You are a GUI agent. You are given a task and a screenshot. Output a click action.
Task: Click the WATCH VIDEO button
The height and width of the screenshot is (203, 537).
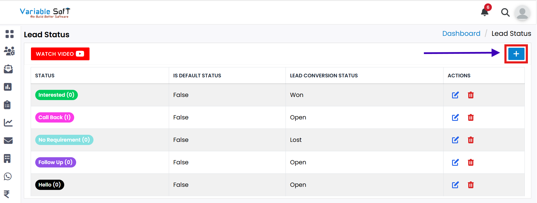coord(60,54)
